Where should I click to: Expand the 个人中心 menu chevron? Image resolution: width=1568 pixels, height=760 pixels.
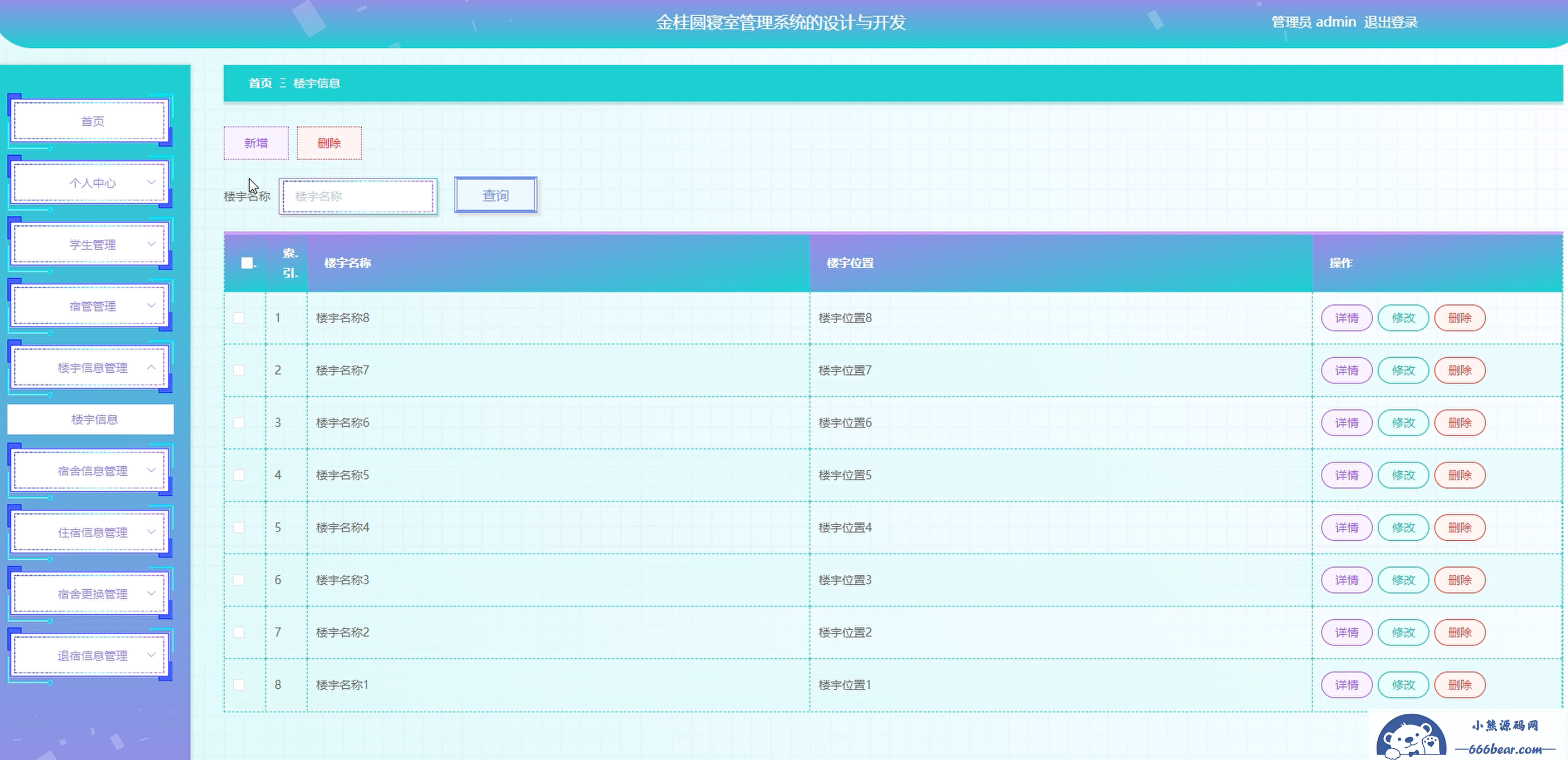tap(151, 182)
